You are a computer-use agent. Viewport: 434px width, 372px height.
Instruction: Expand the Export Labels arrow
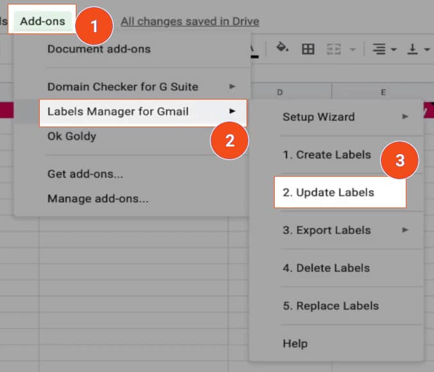405,230
